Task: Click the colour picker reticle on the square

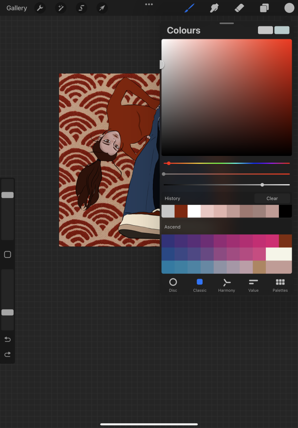Action: point(162,64)
